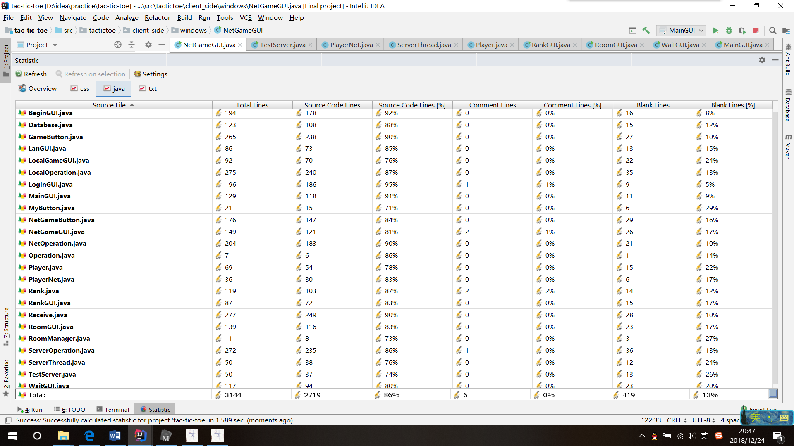Open UTF-8 encoding selector

click(703, 420)
